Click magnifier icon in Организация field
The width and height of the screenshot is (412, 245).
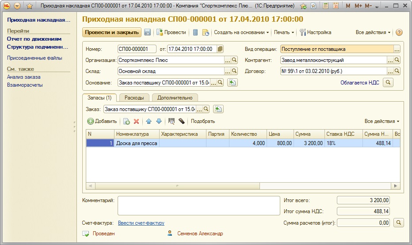(234, 60)
